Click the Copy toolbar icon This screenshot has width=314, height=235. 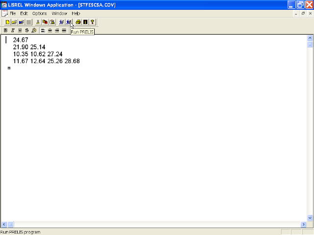(x=45, y=22)
